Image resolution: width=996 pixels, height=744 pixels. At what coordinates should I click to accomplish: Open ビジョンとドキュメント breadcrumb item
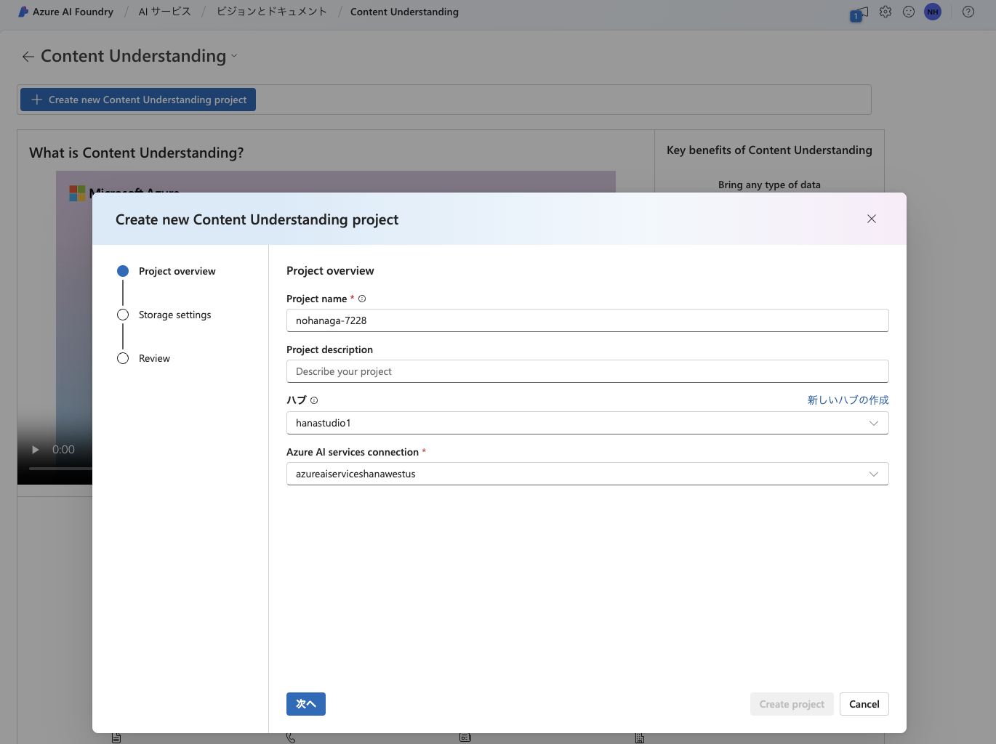(270, 12)
